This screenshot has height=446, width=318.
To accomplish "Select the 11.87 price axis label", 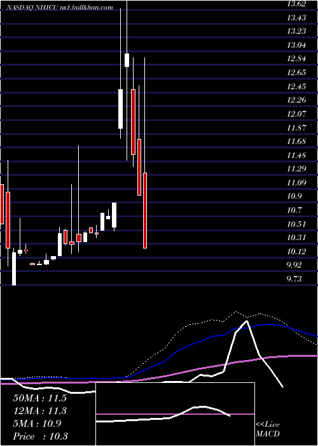I will (x=296, y=127).
